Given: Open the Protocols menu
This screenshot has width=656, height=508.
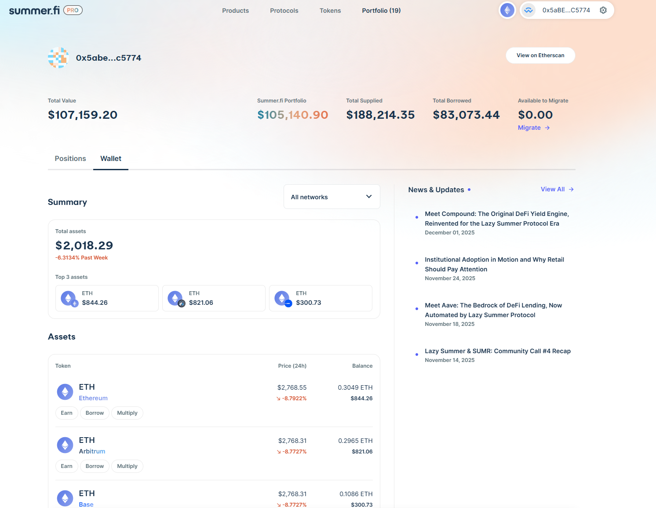Looking at the screenshot, I should [x=284, y=11].
